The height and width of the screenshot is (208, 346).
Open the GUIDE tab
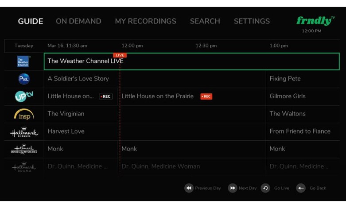coord(31,21)
